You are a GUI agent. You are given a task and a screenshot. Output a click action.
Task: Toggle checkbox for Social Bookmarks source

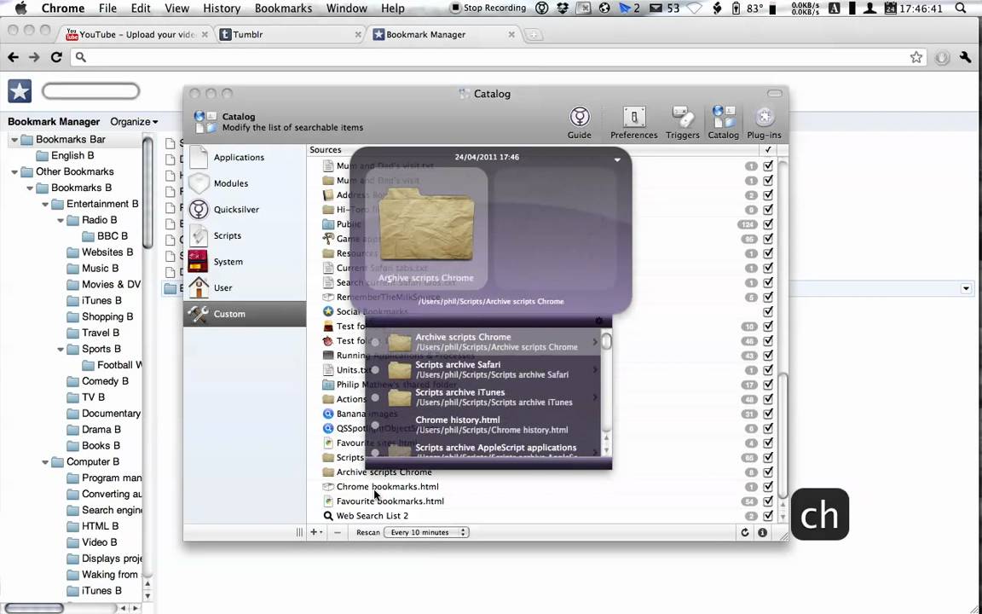click(x=768, y=311)
